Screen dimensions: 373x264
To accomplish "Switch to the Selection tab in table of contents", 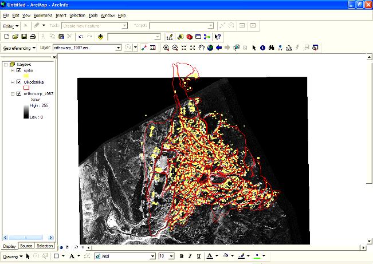I will (45, 246).
